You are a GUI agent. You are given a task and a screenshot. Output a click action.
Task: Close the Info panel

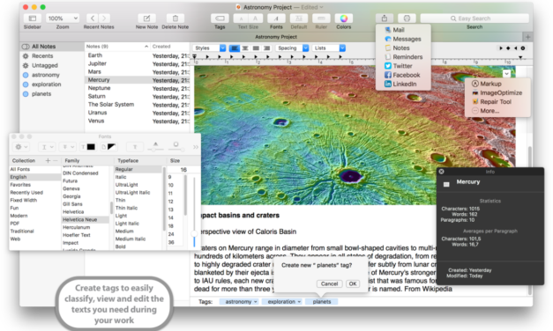click(441, 172)
